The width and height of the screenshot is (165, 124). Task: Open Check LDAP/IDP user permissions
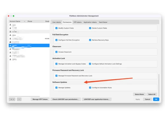tap(66, 99)
